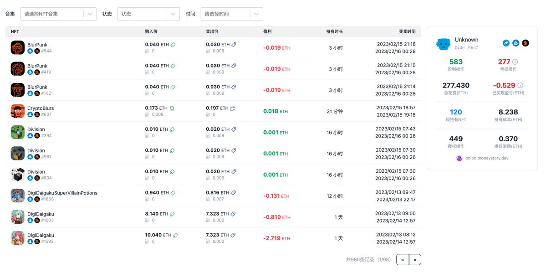Click the CryptoBlurs #607 thumbnail image
This screenshot has height=272, width=546.
point(18,111)
